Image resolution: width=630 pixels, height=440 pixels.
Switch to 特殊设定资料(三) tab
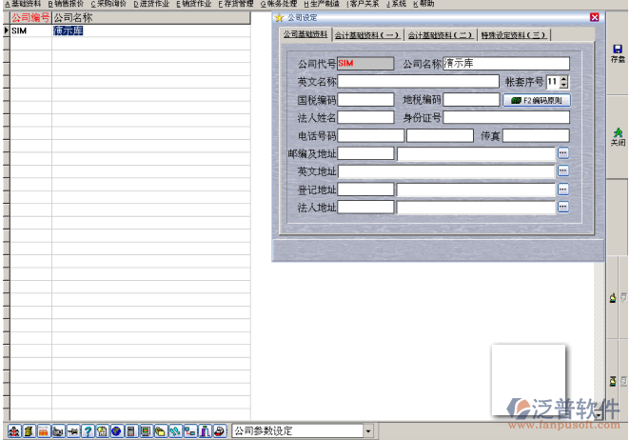click(514, 35)
